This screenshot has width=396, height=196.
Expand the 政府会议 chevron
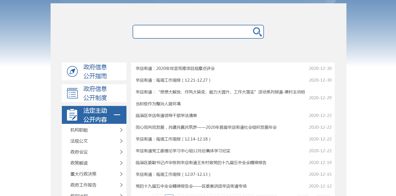pos(121,152)
